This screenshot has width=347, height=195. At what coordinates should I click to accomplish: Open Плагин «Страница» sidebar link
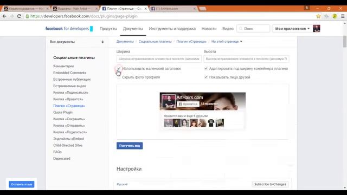point(69,106)
